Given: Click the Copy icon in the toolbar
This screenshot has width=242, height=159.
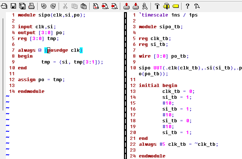Looking at the screenshot, I should pyautogui.click(x=74, y=6).
